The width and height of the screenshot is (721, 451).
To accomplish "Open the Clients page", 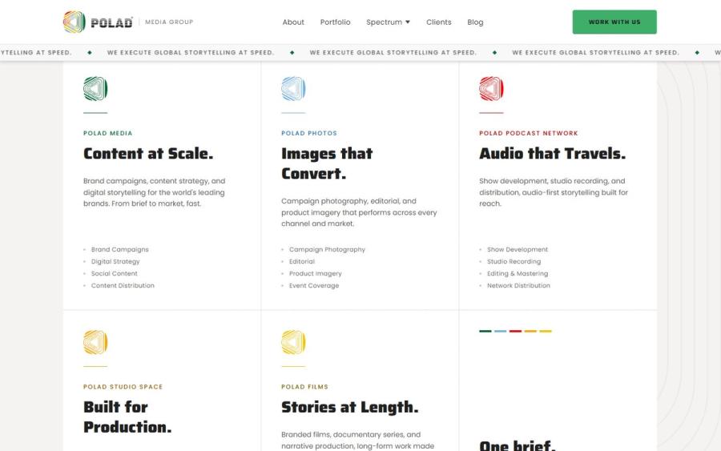I will [439, 22].
